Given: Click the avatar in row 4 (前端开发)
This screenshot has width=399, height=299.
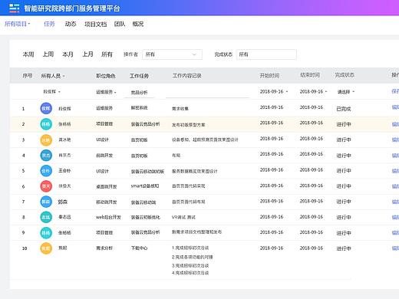Looking at the screenshot, I should (46, 156).
